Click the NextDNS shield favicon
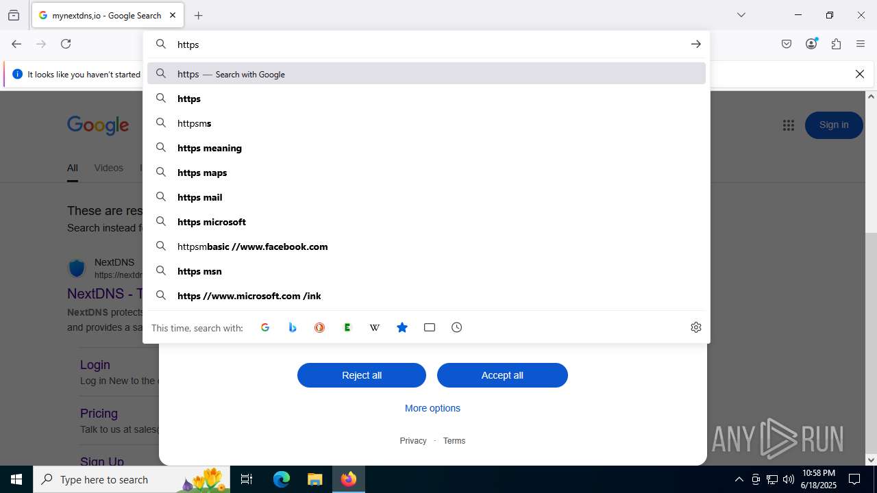This screenshot has width=877, height=493. [x=77, y=268]
